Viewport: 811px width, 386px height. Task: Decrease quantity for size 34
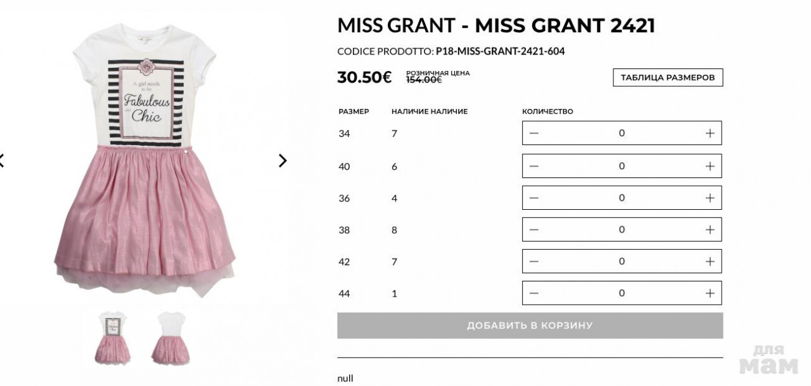point(534,133)
